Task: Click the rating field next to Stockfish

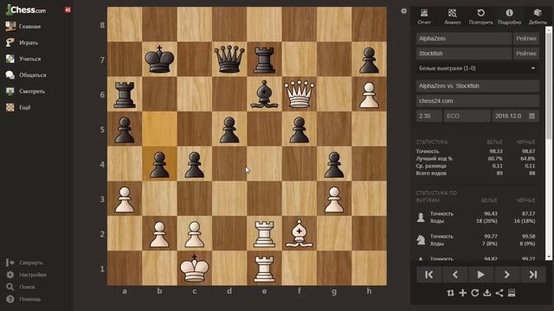Action: (x=526, y=54)
